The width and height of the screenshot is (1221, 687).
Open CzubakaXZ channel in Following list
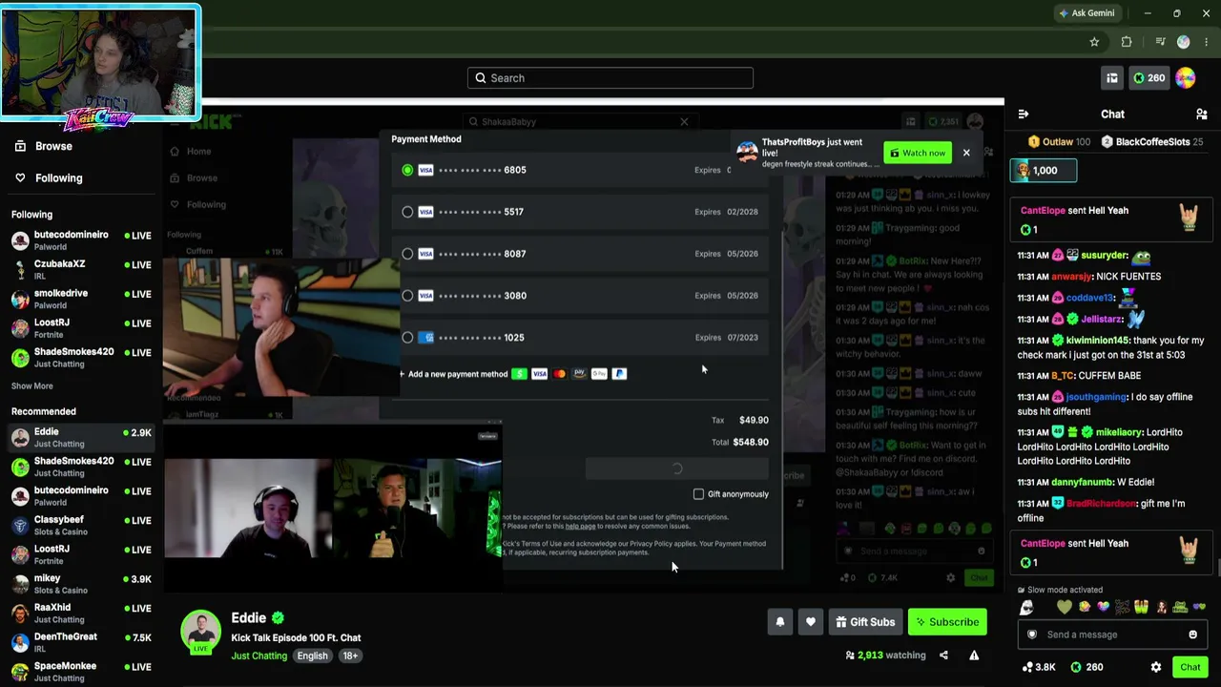coord(80,270)
